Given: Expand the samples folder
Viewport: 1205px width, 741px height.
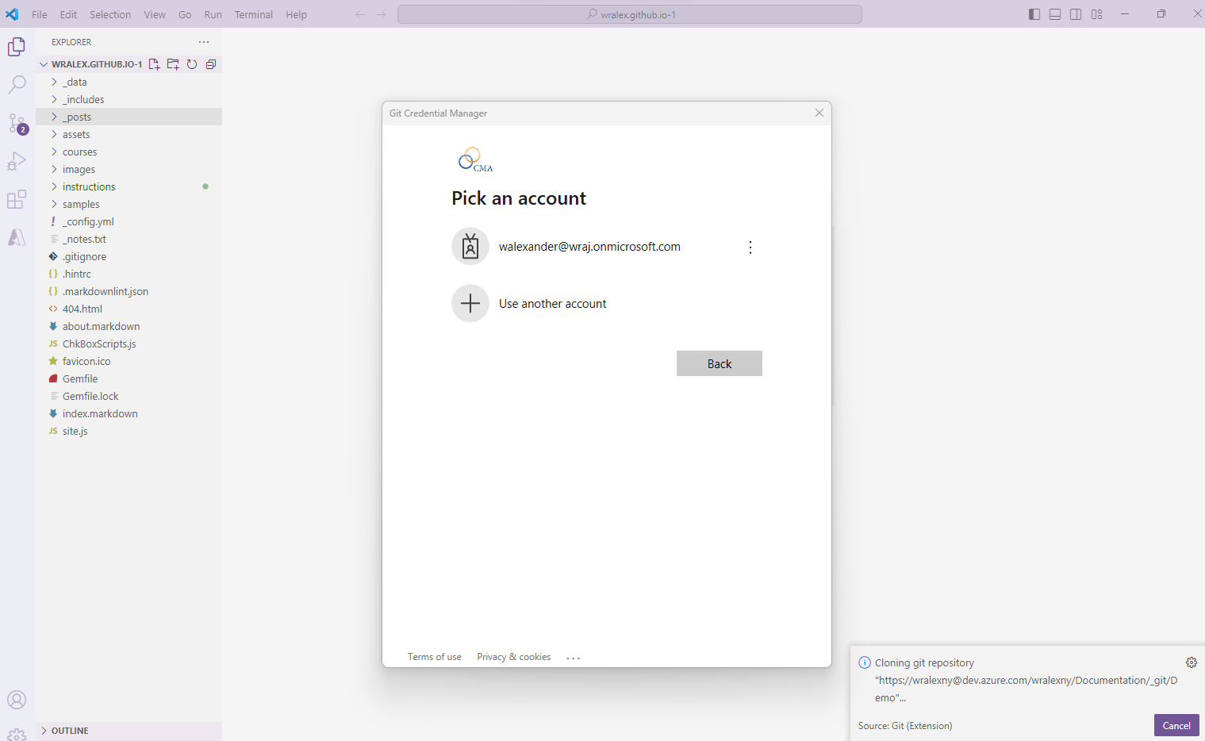Looking at the screenshot, I should (x=129, y=204).
